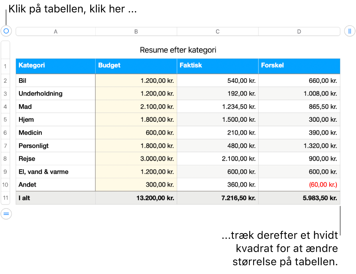Select the 'El, vand & varme' cell
Screen dimensions: 356x274
pyautogui.click(x=55, y=172)
